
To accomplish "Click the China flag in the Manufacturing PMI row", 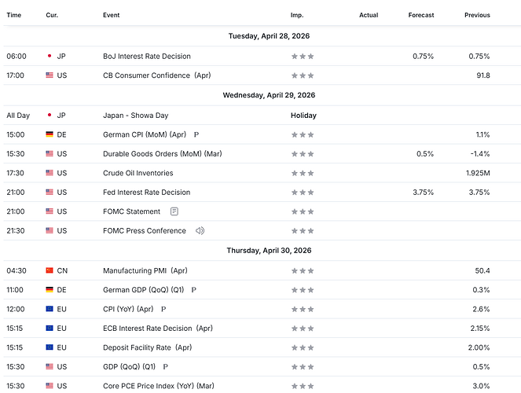I will [x=50, y=270].
